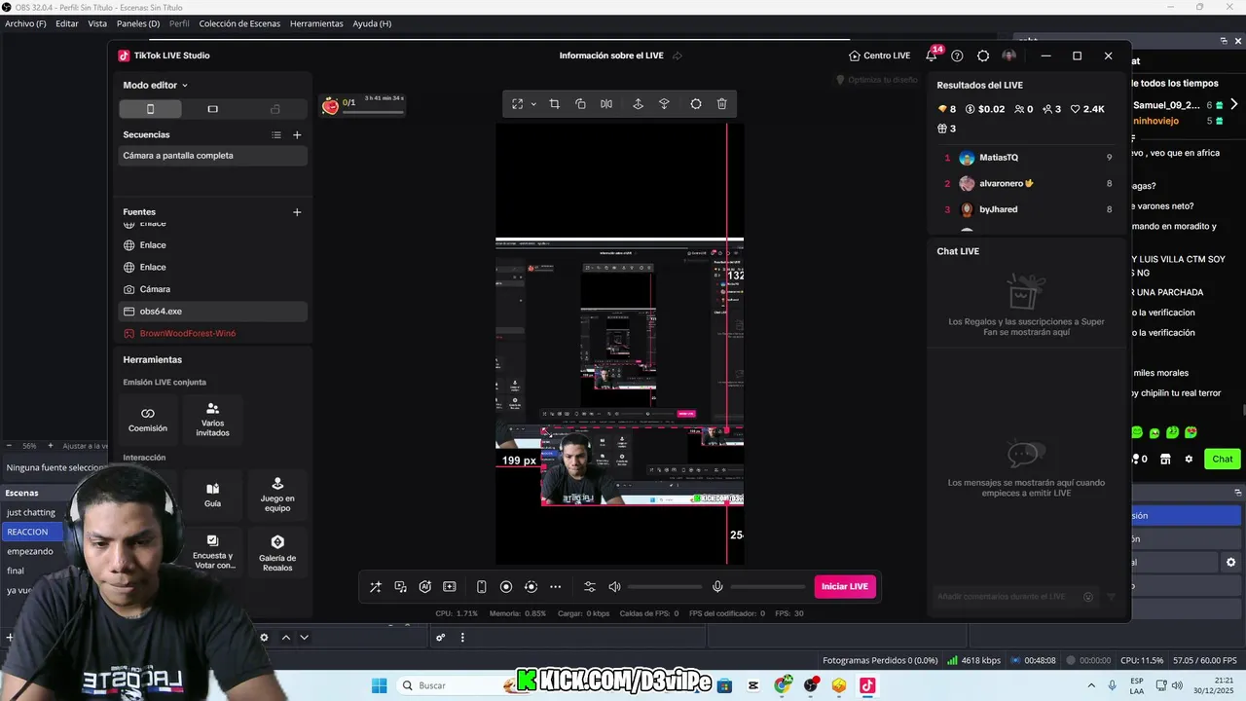The image size is (1246, 701).
Task: Add a new source in Fuentes
Action: point(297,212)
